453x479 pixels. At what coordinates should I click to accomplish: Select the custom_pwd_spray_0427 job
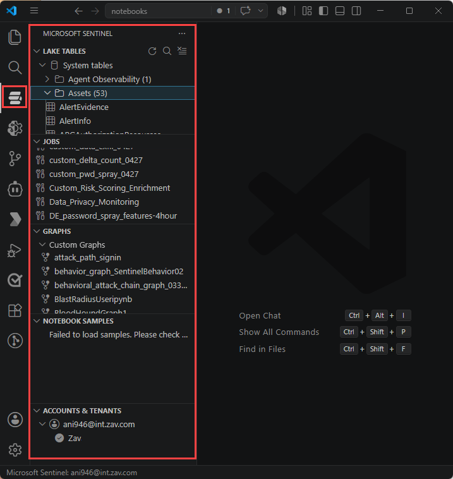(112, 174)
